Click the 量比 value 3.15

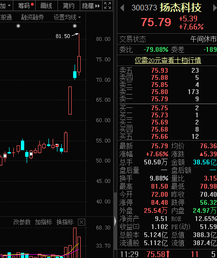210,178
